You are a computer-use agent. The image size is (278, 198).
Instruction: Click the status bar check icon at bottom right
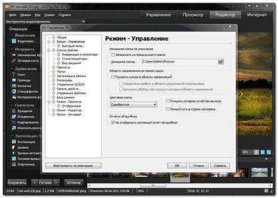[266, 190]
